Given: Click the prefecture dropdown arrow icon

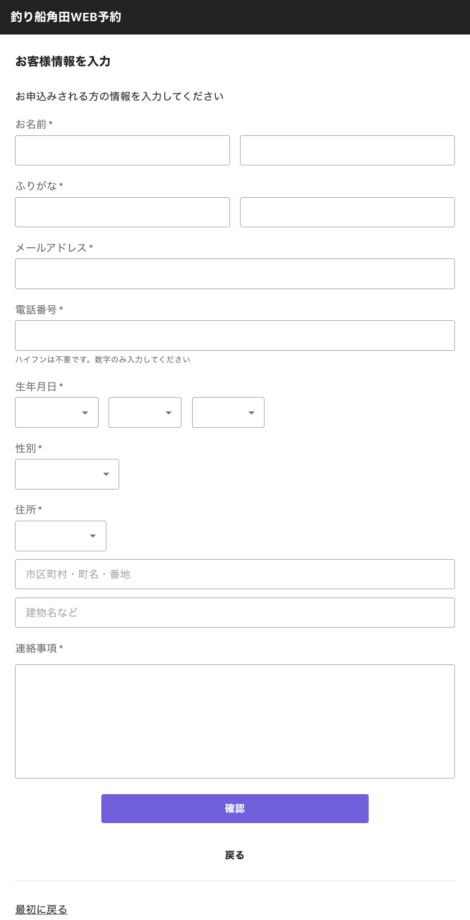Looking at the screenshot, I should point(93,536).
